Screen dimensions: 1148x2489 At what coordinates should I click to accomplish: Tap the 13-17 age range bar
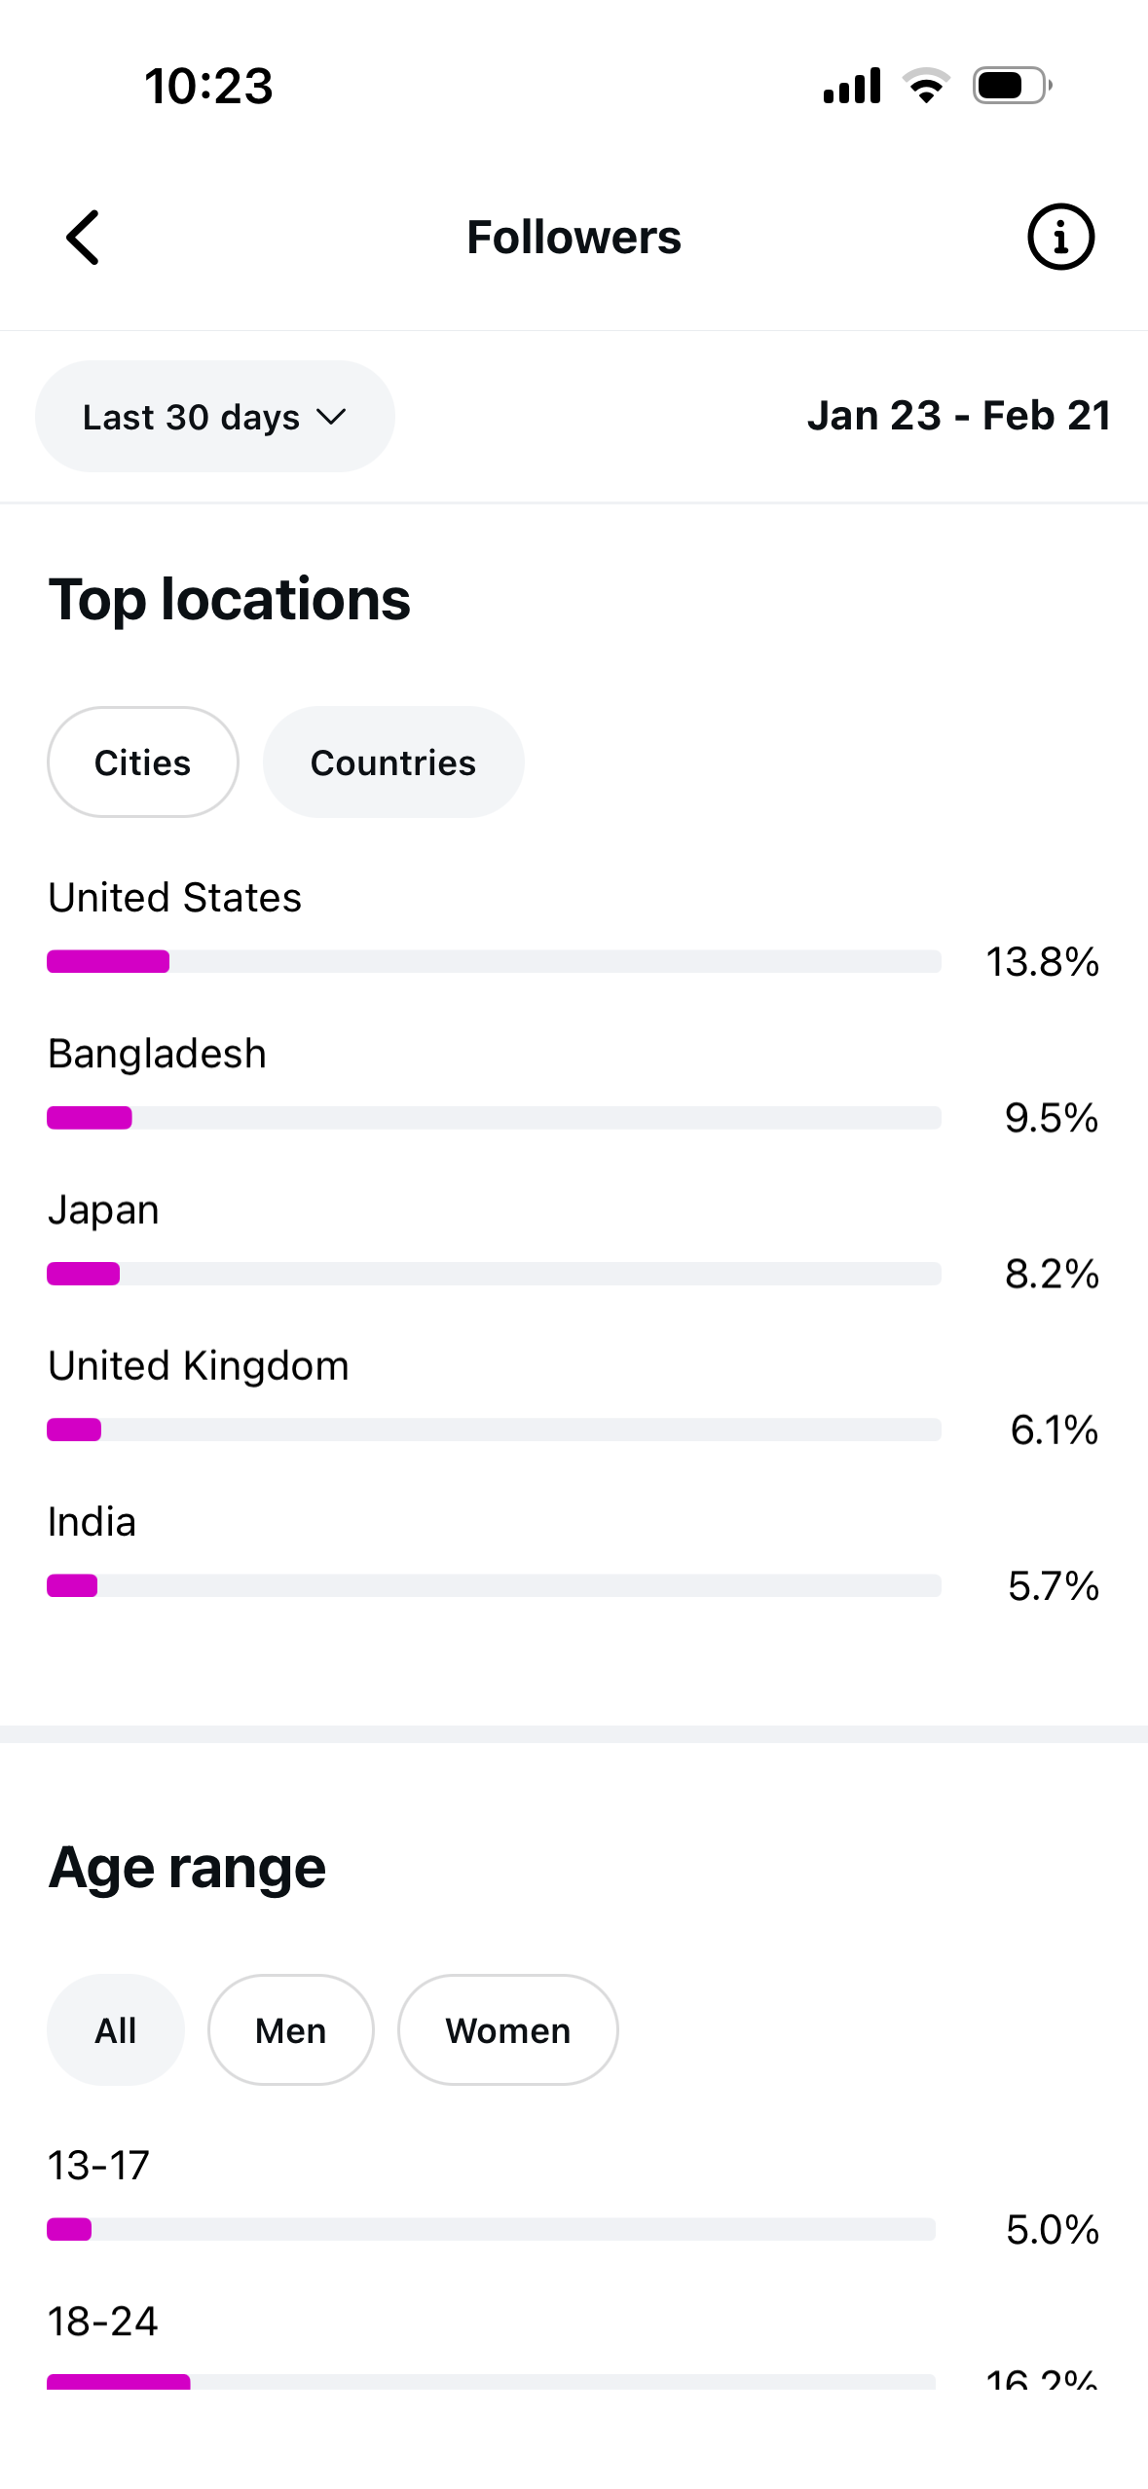[492, 2229]
